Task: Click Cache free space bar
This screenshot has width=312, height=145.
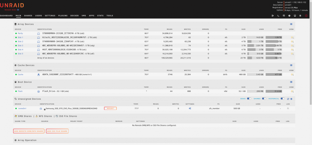Action: coord(274,75)
